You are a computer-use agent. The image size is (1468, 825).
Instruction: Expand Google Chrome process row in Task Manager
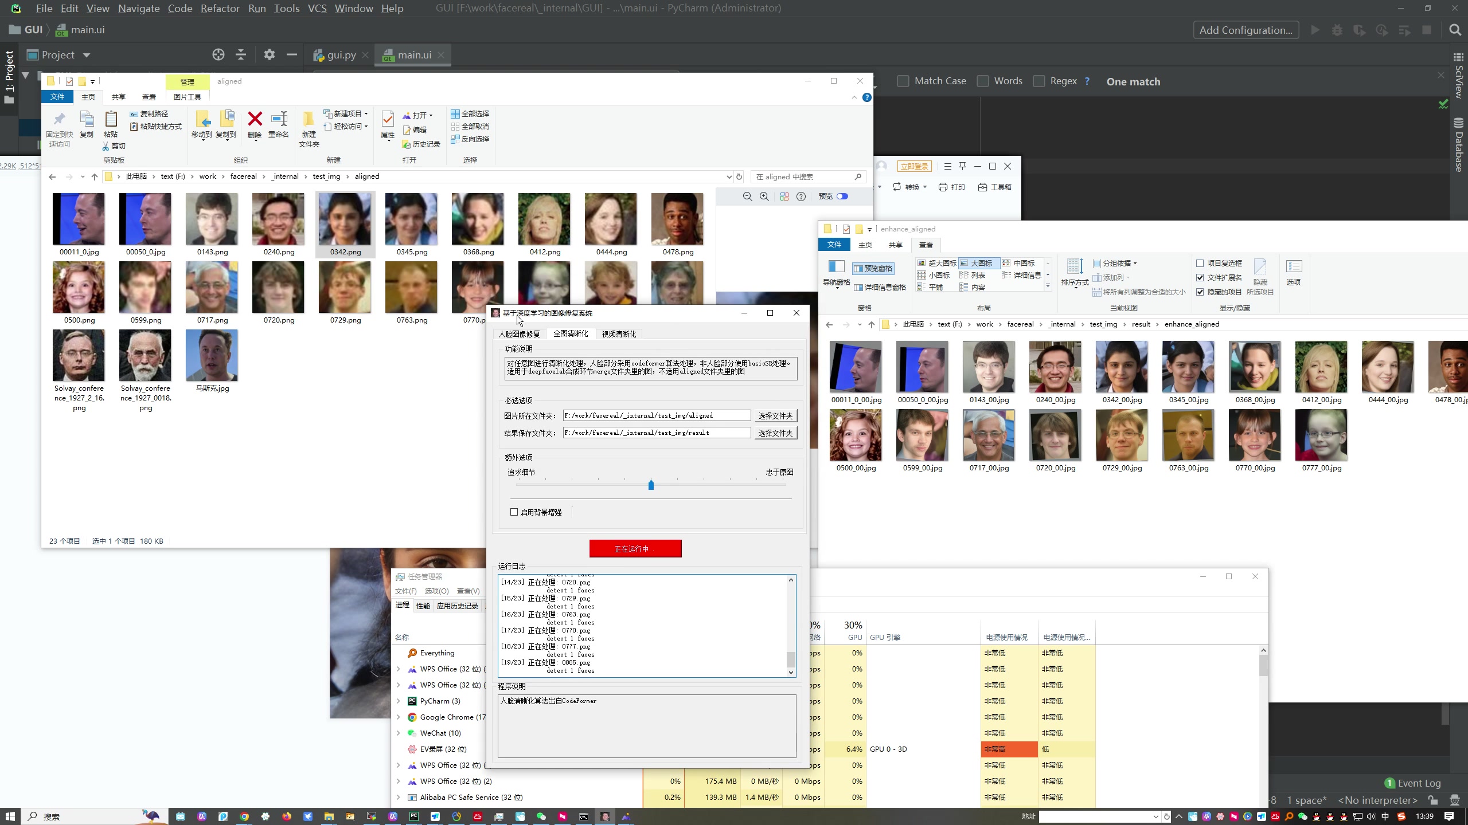coord(399,717)
